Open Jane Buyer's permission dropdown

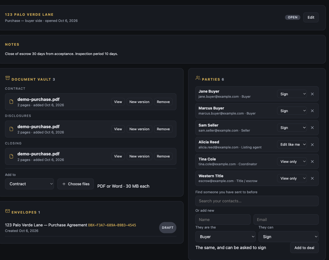point(292,94)
